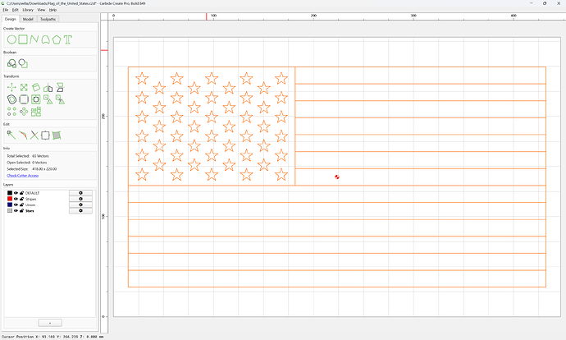This screenshot has width=566, height=340.
Task: Open the Scale/Resize transform tool
Action: click(x=24, y=87)
